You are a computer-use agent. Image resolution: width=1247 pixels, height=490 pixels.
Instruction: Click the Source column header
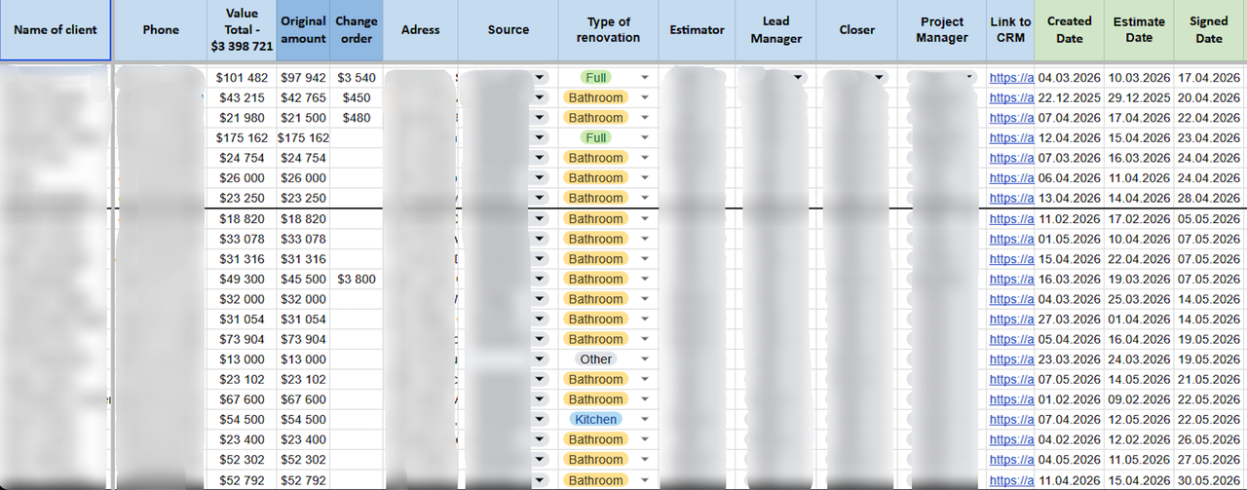tap(509, 30)
